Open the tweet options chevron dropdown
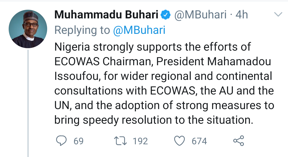This screenshot has height=157, width=288. [x=278, y=15]
